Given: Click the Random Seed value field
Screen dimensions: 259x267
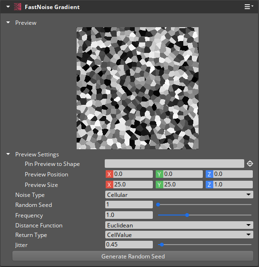Looking at the screenshot, I should (129, 205).
